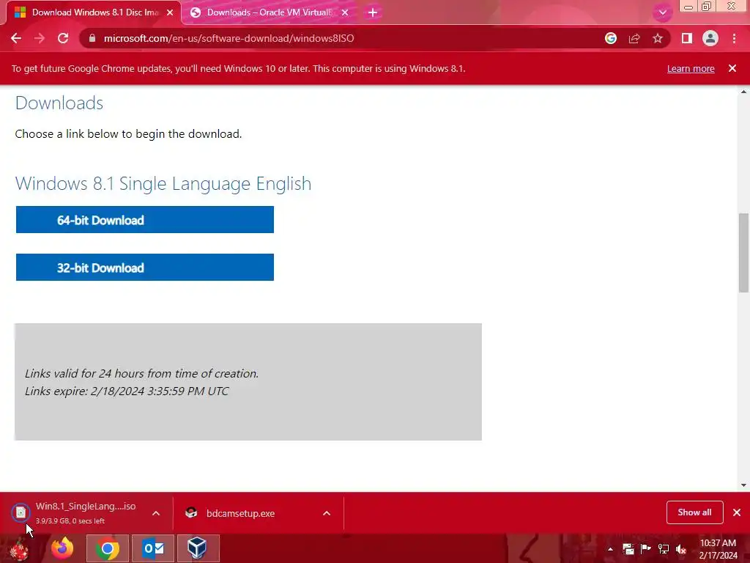Open the Start button on taskbar
The height and width of the screenshot is (563, 750).
19,548
